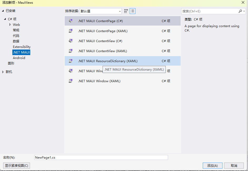Select the Android category
248x171 pixels.
19,58
